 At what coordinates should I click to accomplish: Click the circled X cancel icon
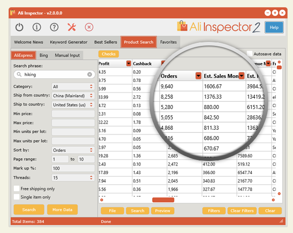89,27
